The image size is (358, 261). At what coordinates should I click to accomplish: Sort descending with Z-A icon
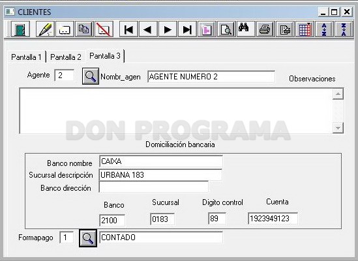click(x=344, y=29)
